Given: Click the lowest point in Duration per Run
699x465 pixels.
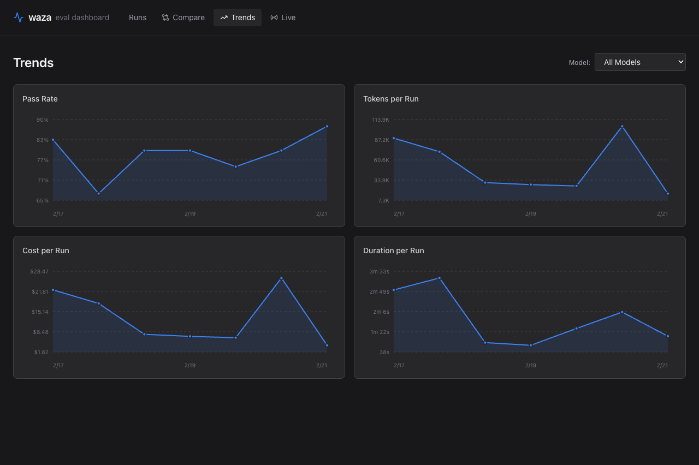Looking at the screenshot, I should 531,345.
